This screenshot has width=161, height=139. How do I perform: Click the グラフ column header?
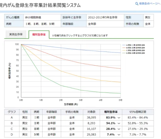(12, 112)
